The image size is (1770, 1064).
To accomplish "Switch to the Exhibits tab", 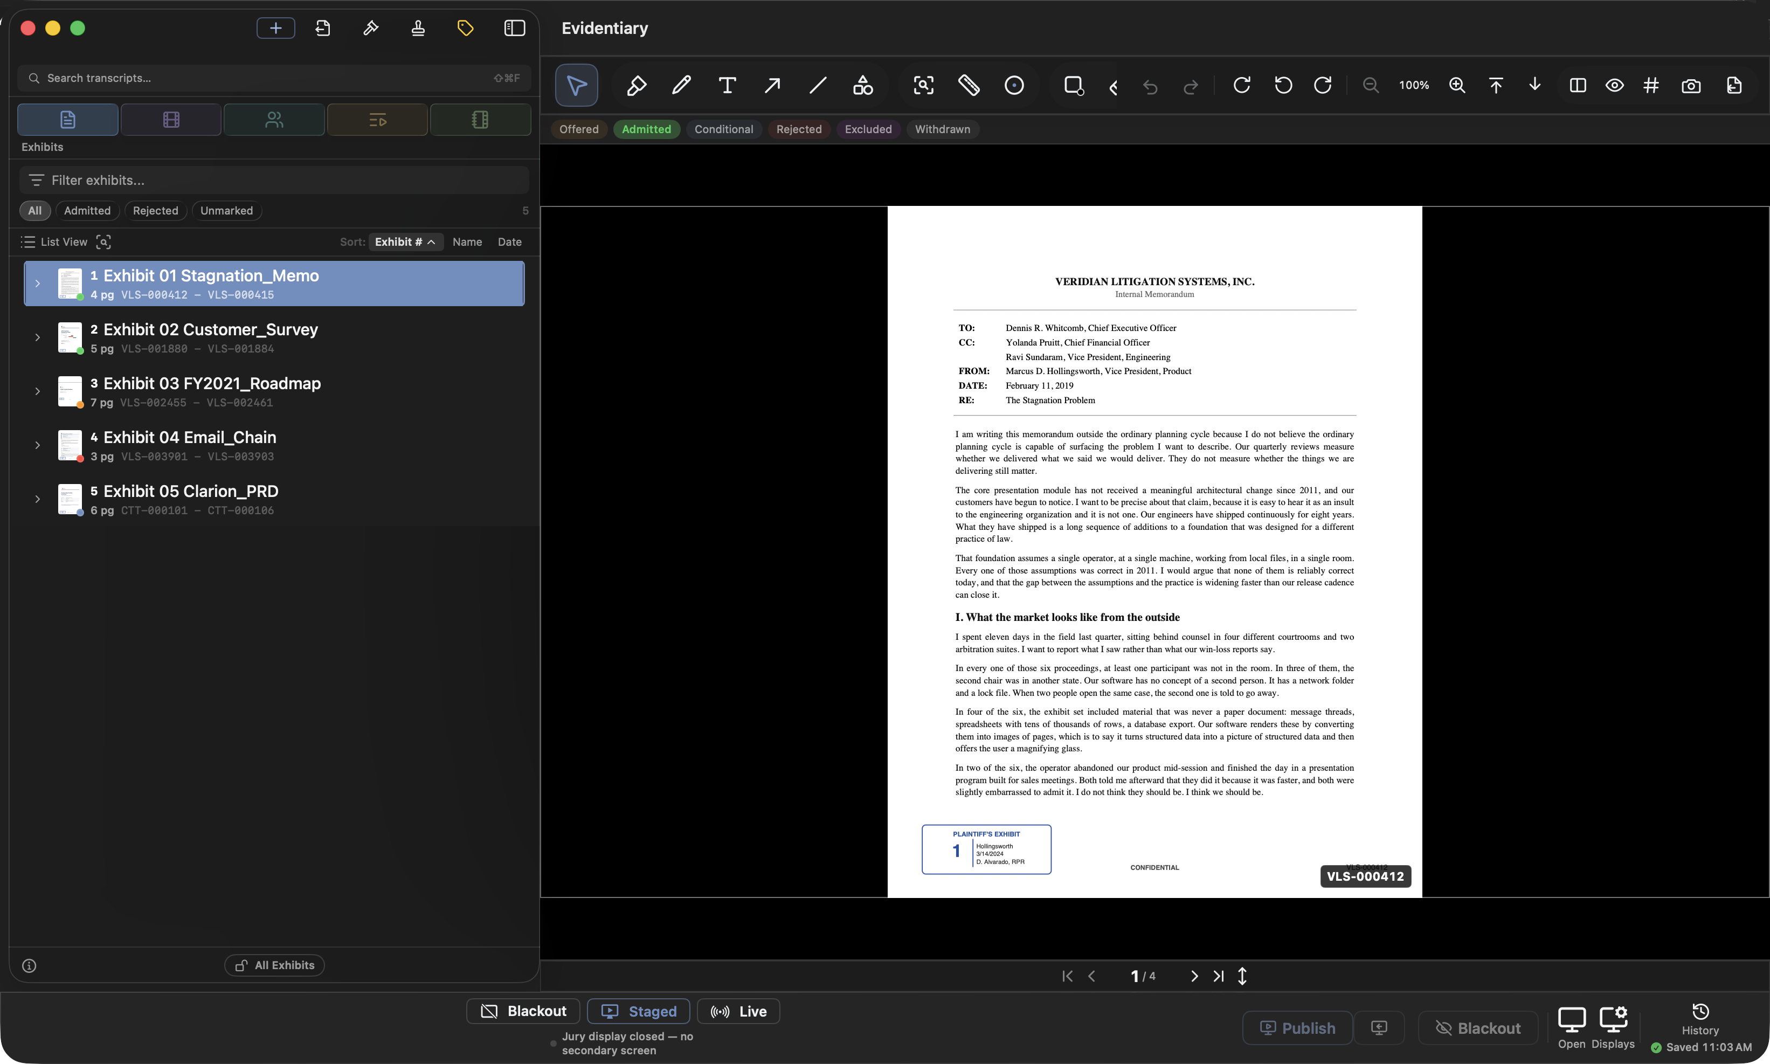I will point(68,120).
